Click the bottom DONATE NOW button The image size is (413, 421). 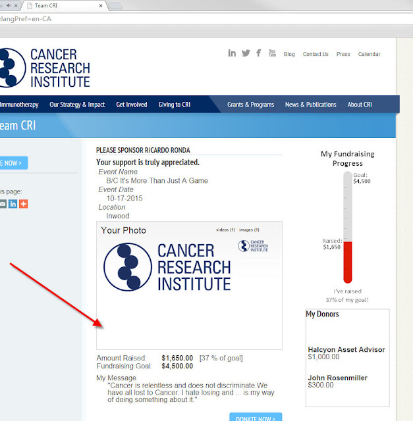click(x=256, y=417)
